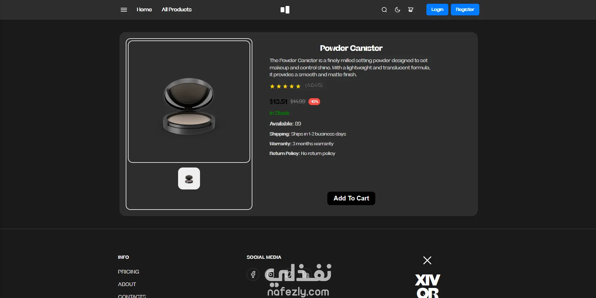Click the main Powder Canister image
Viewport: 596px width, 298px height.
189,102
